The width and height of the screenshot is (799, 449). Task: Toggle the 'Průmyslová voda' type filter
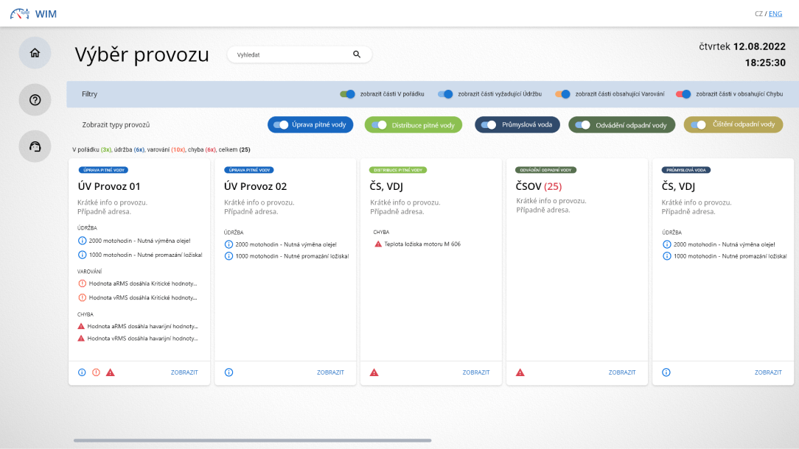[x=488, y=125]
